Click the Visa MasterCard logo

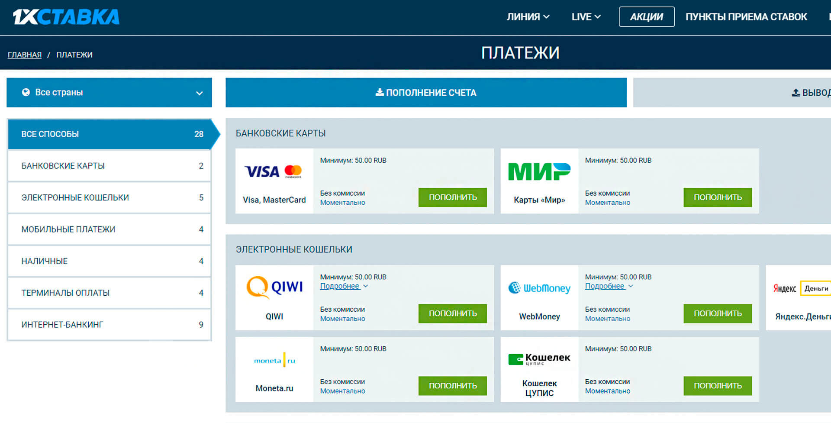pos(274,172)
